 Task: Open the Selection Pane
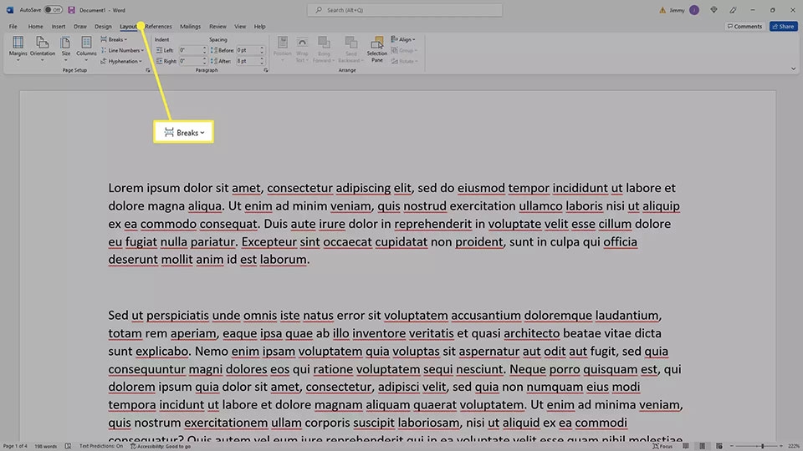tap(377, 49)
